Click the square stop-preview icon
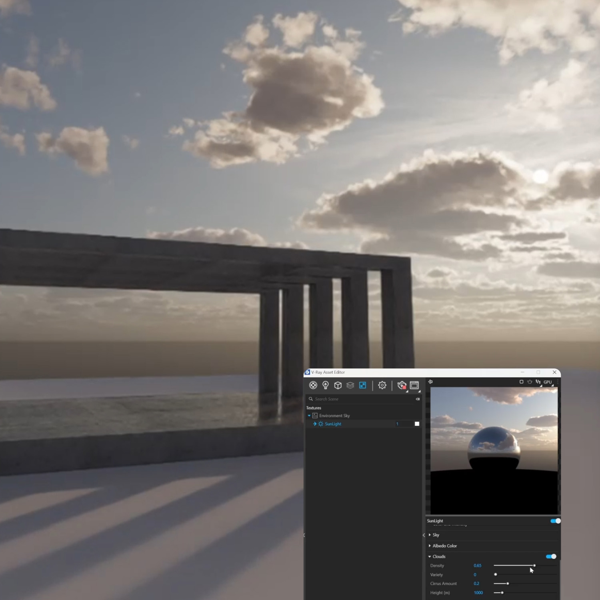The width and height of the screenshot is (600, 600). pyautogui.click(x=521, y=382)
